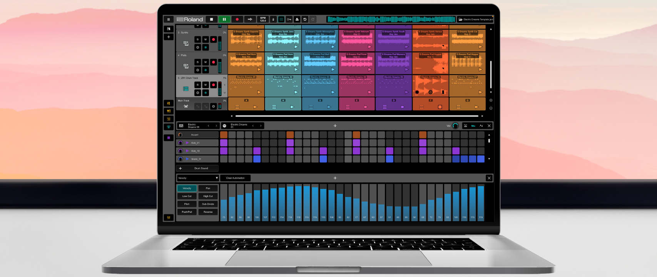Open the left sidebar browser icon below the menu

tap(169, 29)
